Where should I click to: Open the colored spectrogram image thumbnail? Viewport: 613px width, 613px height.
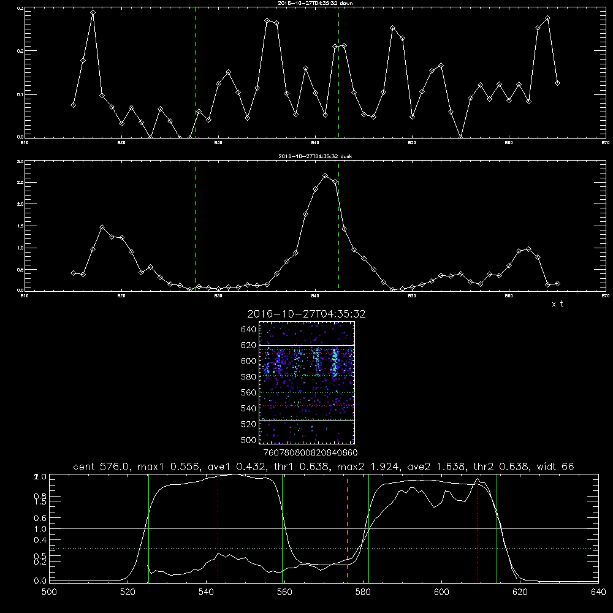pyautogui.click(x=307, y=383)
